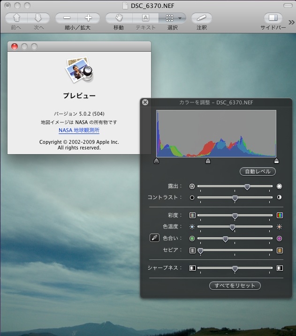This screenshot has height=336, width=296.
Task: Click the シャープネス slider knob
Action: click(x=235, y=268)
